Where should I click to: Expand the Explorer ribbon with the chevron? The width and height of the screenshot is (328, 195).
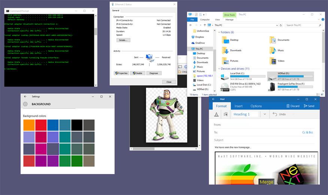319,19
